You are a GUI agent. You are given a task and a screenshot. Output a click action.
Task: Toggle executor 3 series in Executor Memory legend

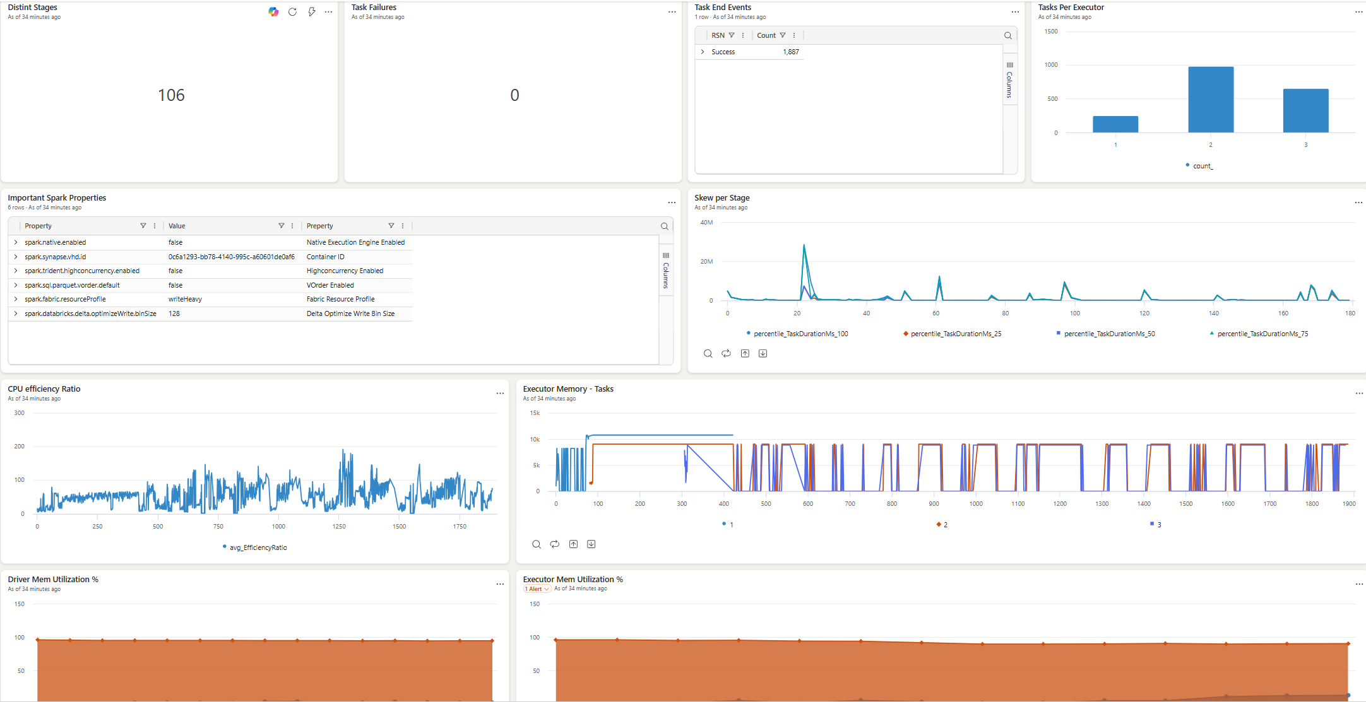click(1156, 525)
